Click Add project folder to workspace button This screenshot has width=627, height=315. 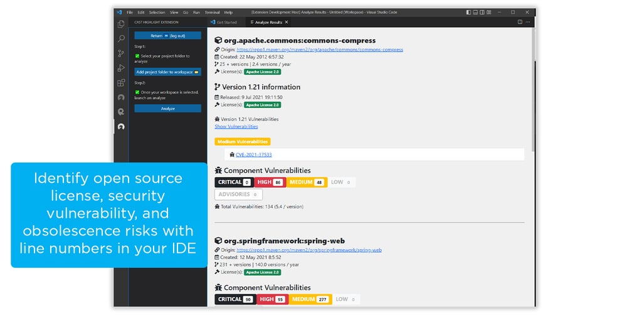tap(167, 72)
